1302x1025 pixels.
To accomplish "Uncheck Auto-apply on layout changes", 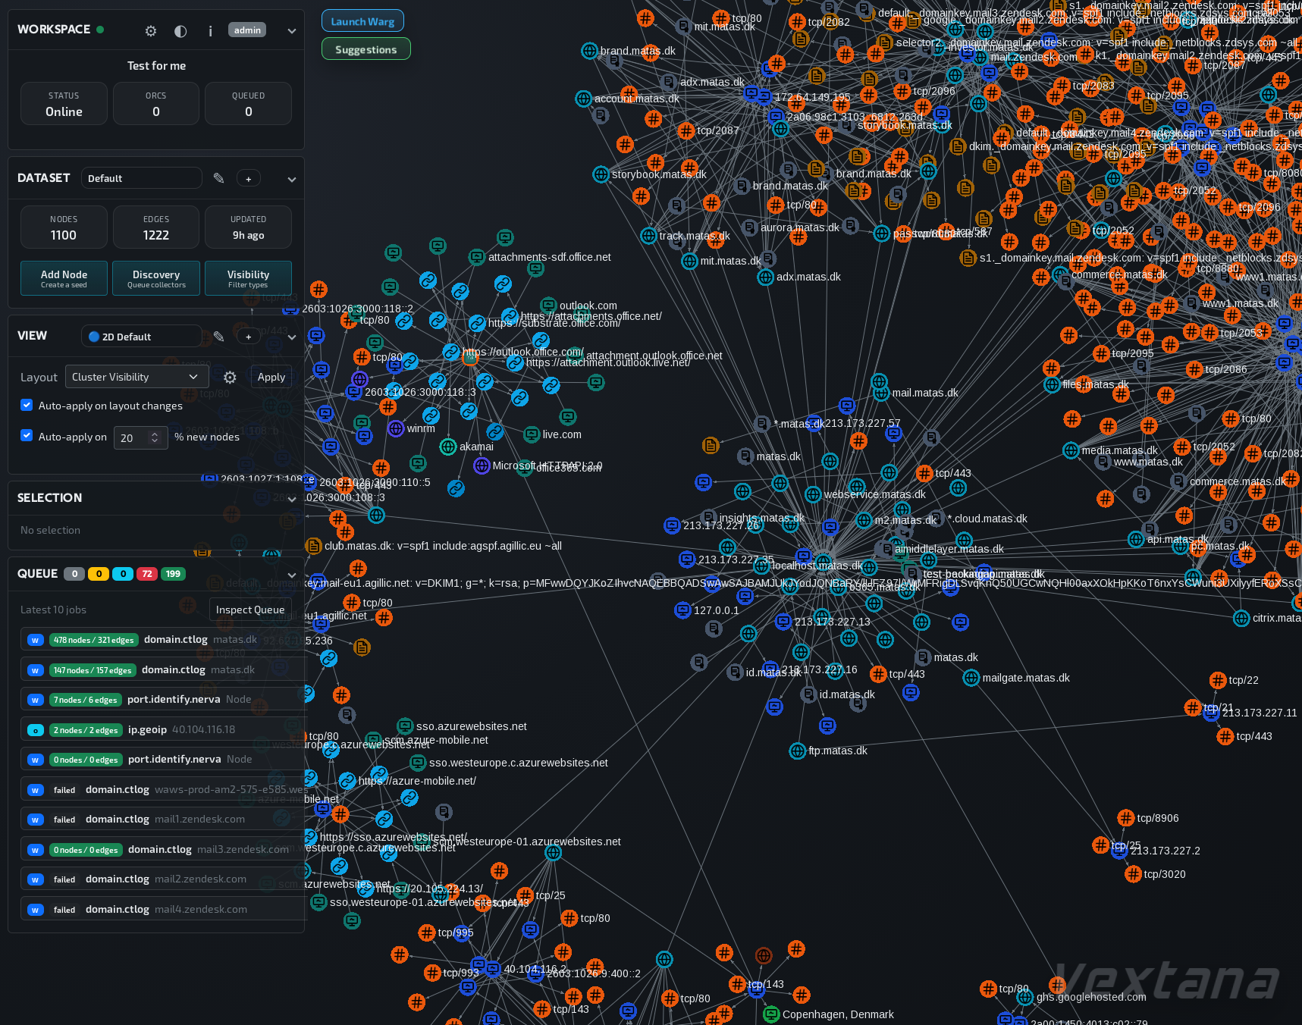I will pos(27,405).
